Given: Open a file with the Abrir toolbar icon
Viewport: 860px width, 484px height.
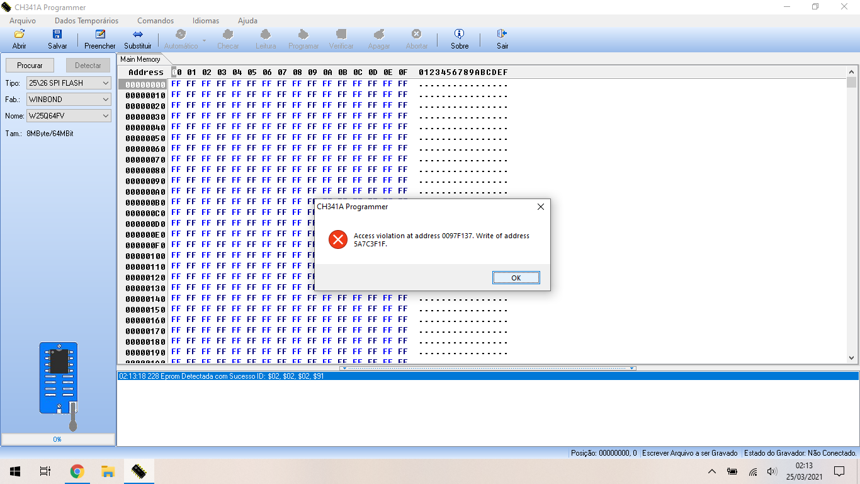Looking at the screenshot, I should tap(20, 34).
